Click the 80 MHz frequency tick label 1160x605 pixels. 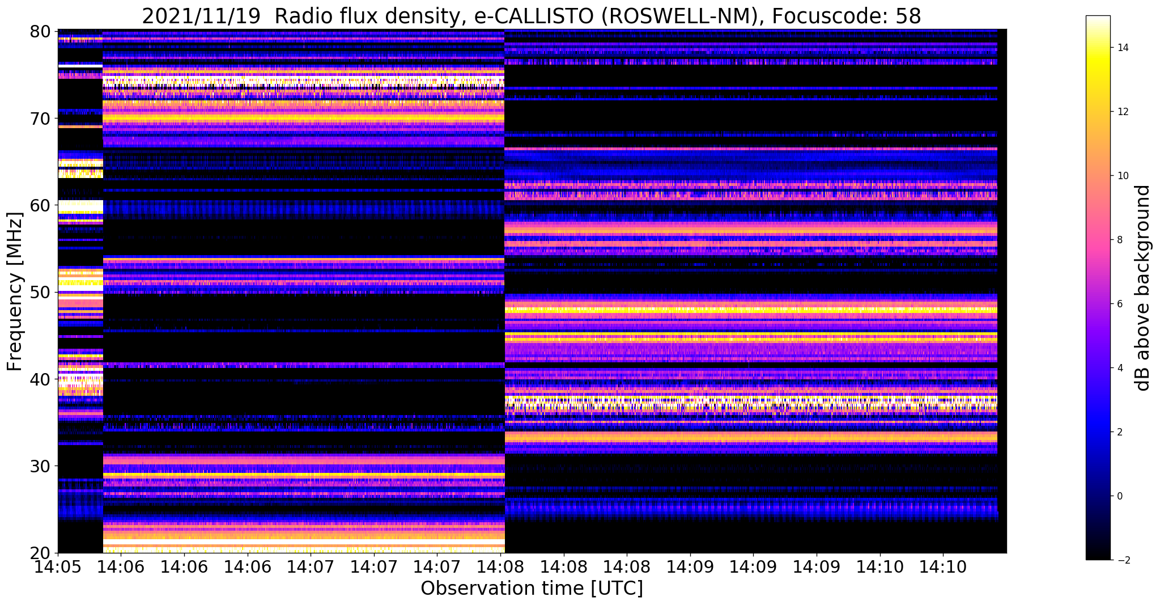[x=40, y=31]
